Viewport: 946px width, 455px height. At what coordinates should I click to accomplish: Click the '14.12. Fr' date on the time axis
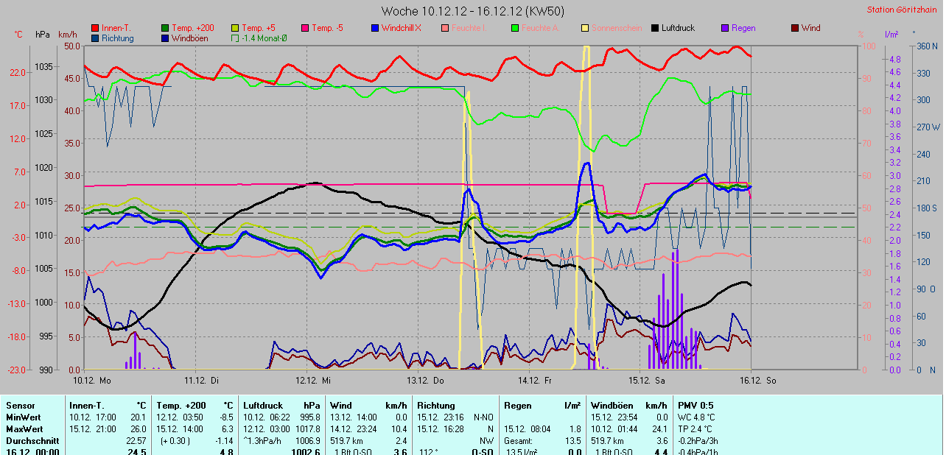536,381
